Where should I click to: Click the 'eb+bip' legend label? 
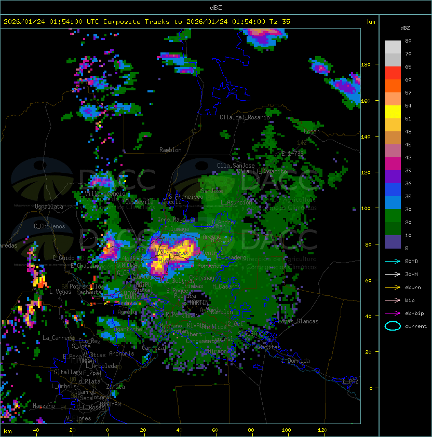pyautogui.click(x=414, y=313)
